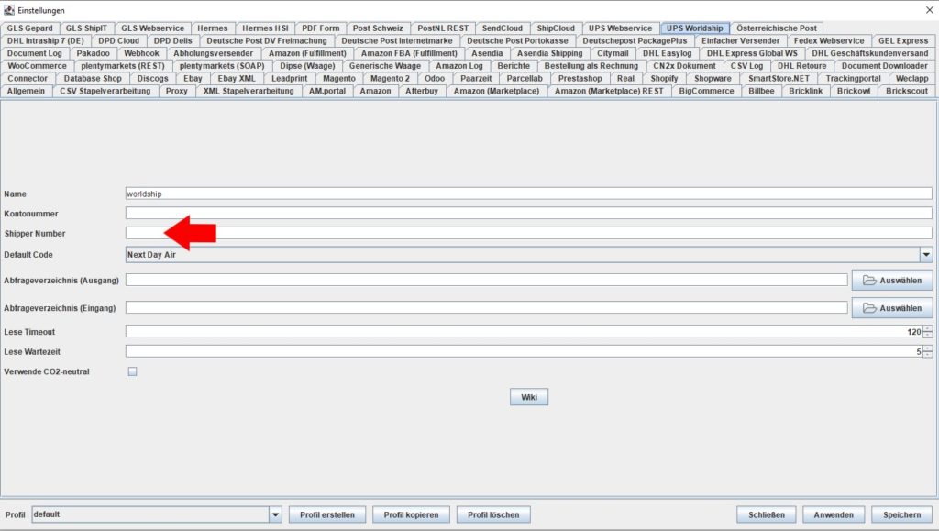This screenshot has width=939, height=531.
Task: Close the Einstellungen window
Action: coord(930,10)
